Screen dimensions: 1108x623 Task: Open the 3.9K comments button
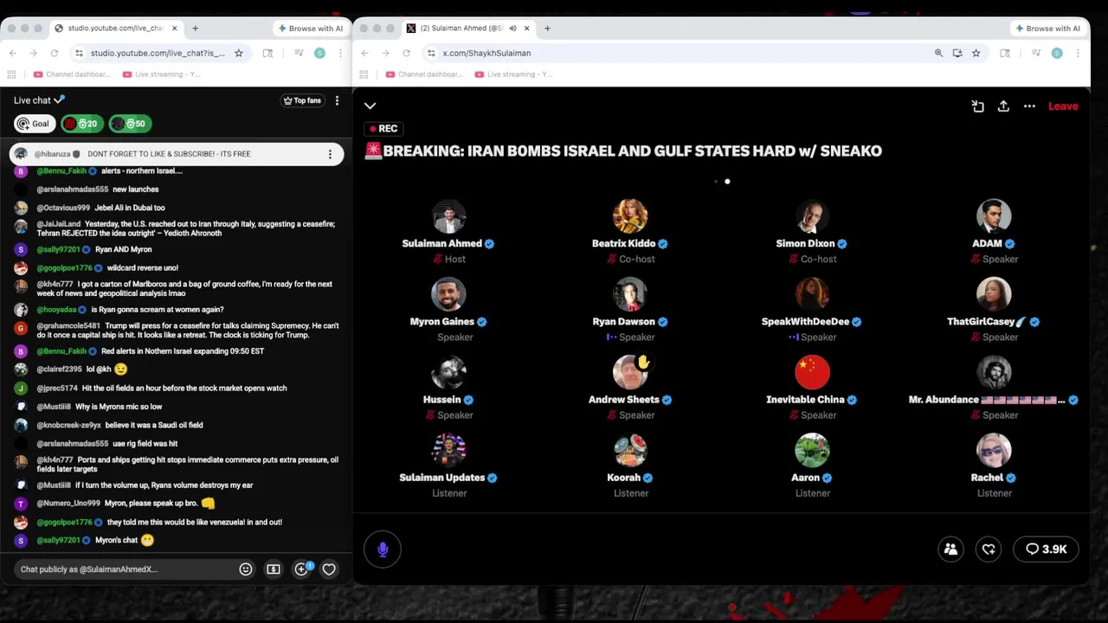[x=1046, y=549]
